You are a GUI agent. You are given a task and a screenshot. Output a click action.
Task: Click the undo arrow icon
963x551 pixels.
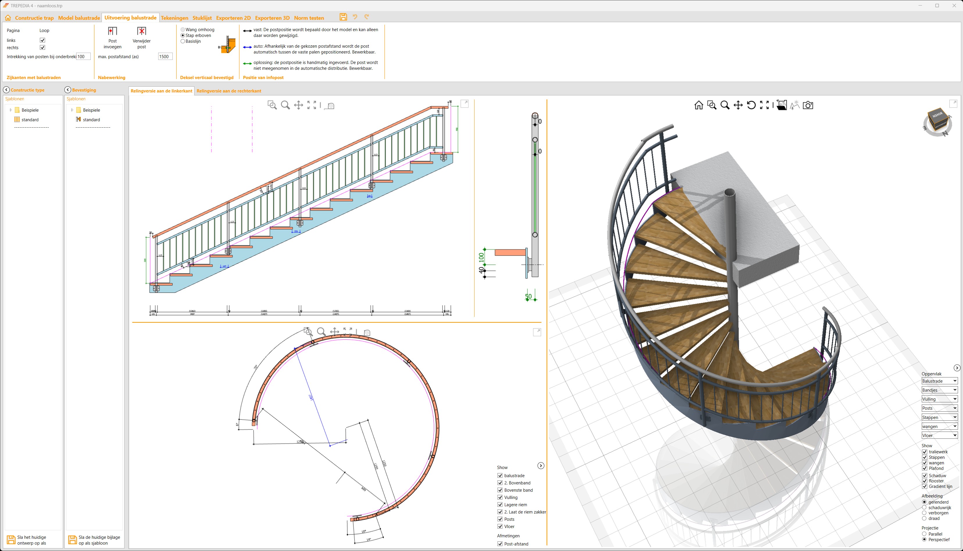coord(355,17)
